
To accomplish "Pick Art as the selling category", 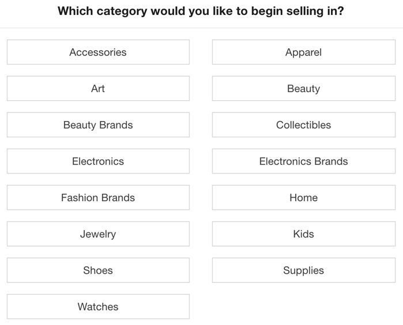I will click(98, 89).
